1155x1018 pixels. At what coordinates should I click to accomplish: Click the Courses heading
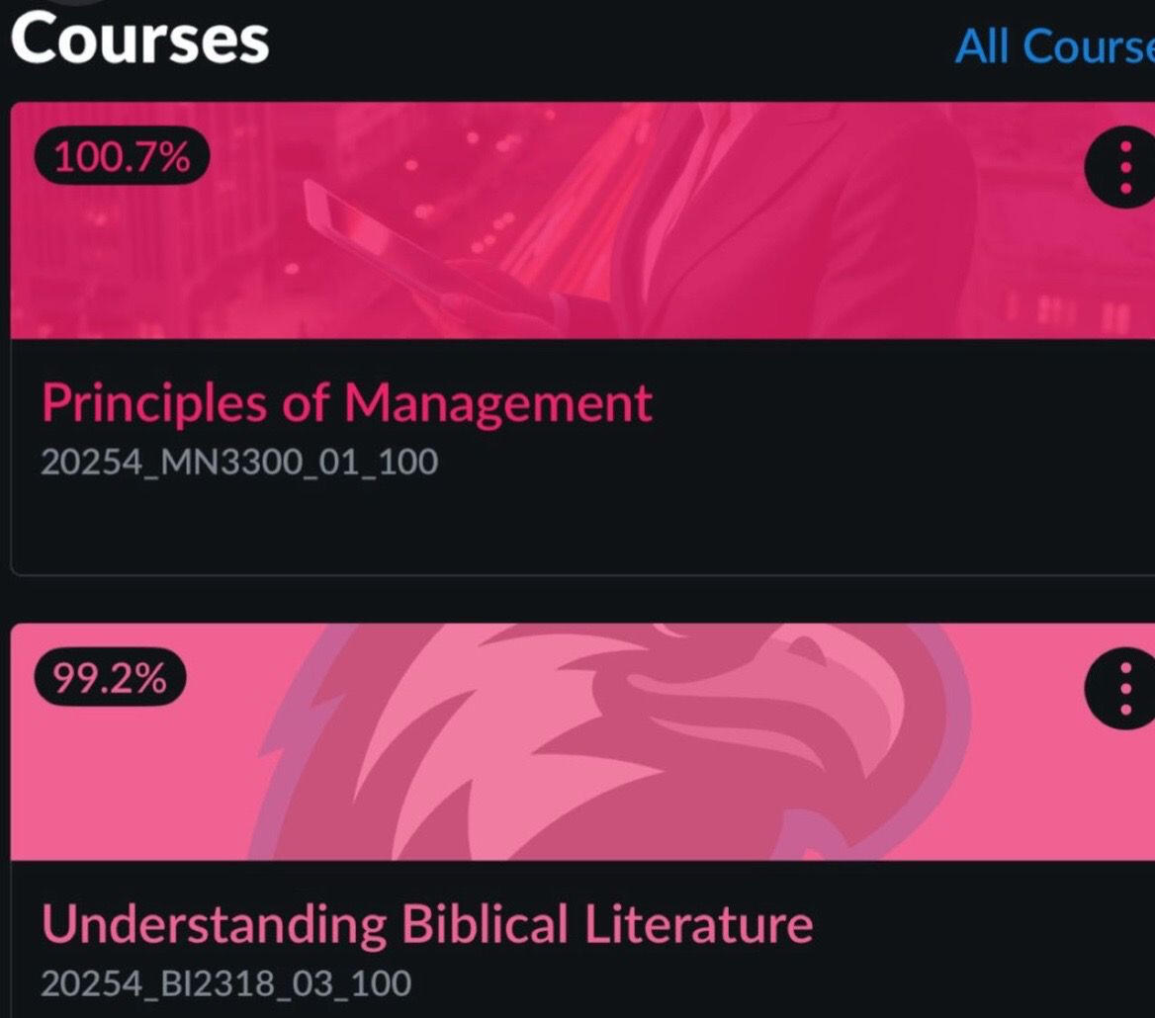(140, 40)
